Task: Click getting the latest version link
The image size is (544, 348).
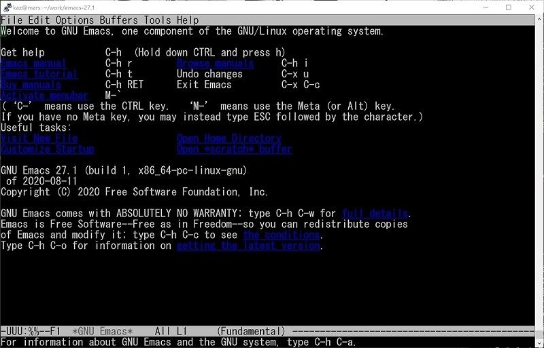Action: [x=248, y=246]
